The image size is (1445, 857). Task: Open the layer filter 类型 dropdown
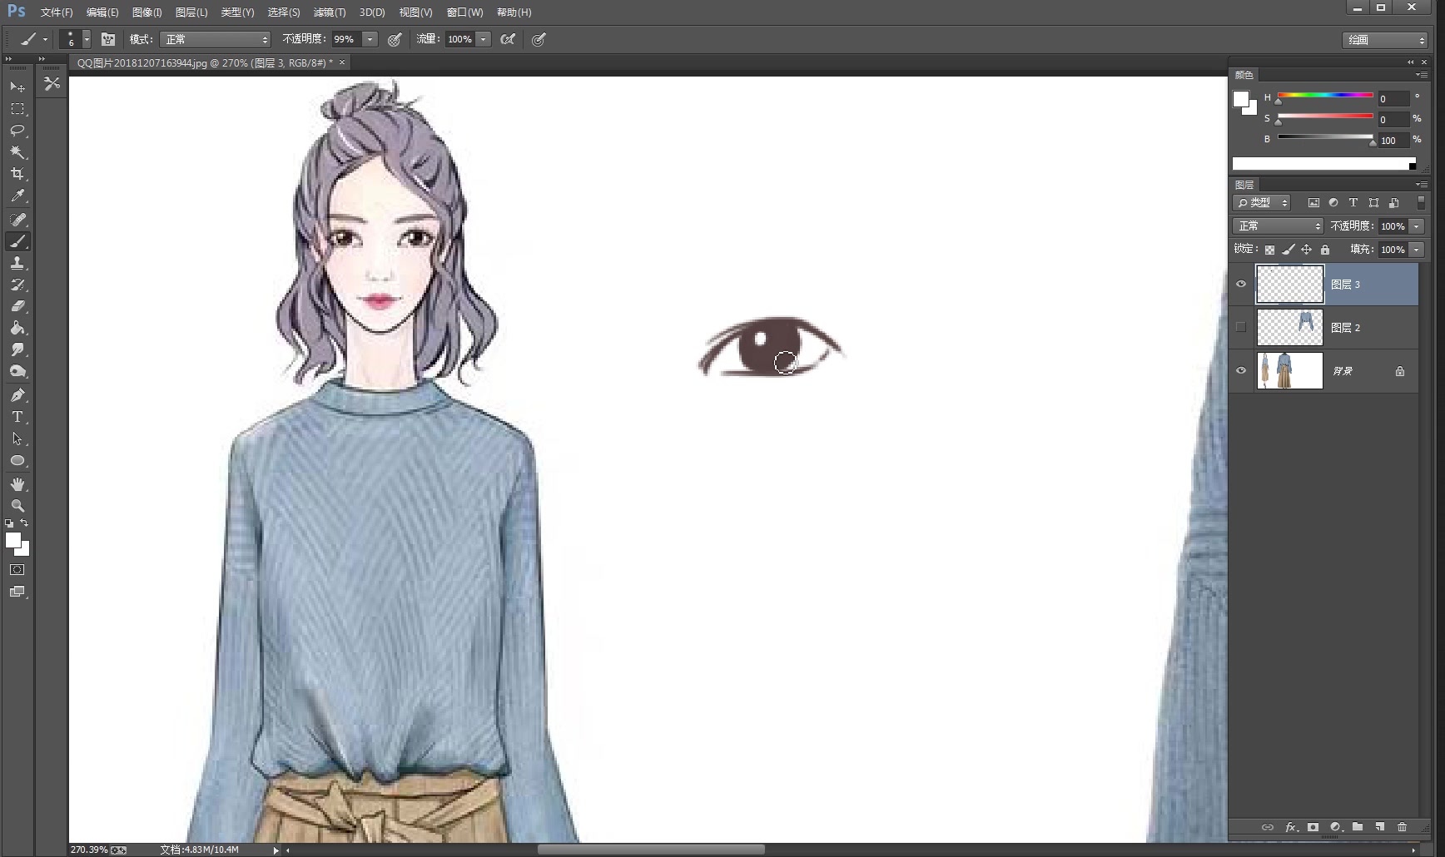1261,202
